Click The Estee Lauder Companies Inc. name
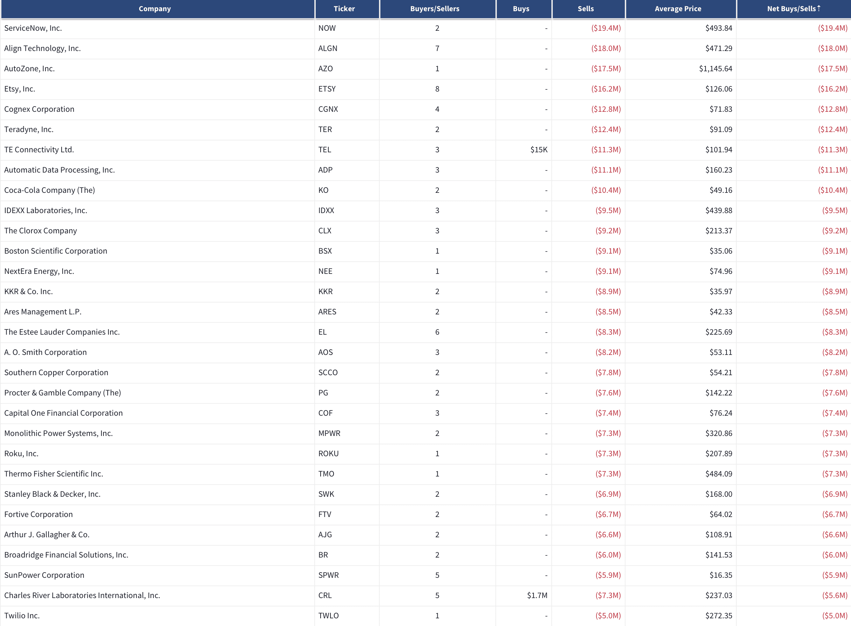 tap(62, 332)
